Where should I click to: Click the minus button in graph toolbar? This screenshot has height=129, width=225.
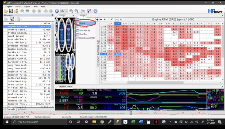tap(101, 20)
